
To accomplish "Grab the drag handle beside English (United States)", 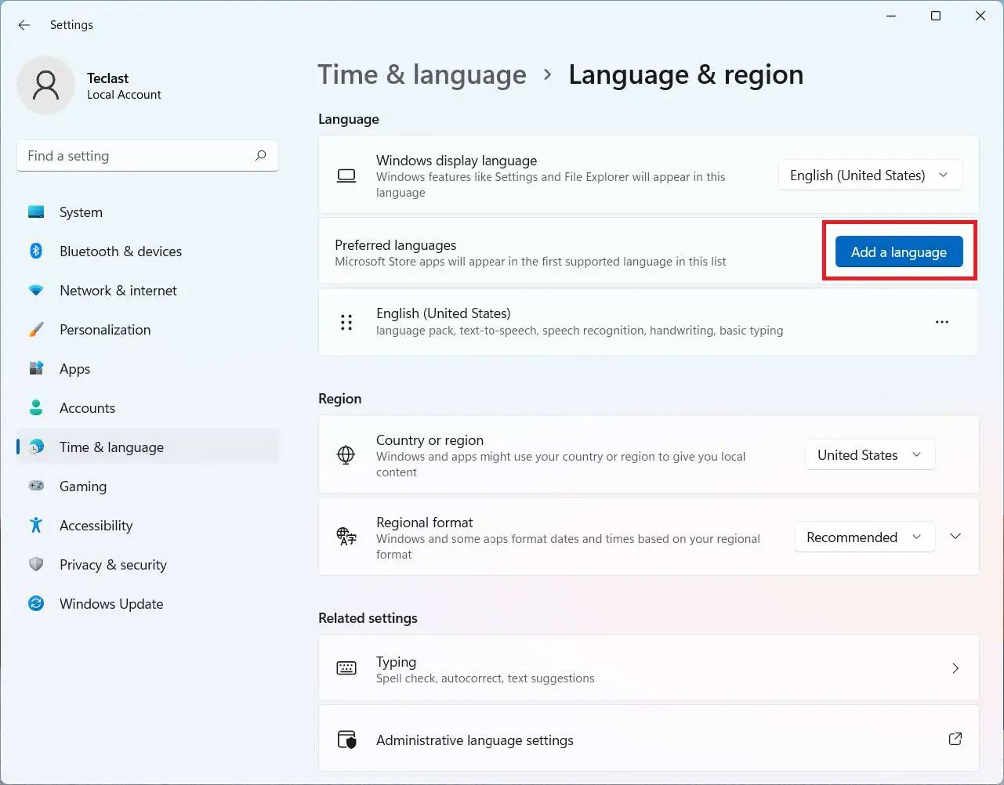I will pos(346,322).
